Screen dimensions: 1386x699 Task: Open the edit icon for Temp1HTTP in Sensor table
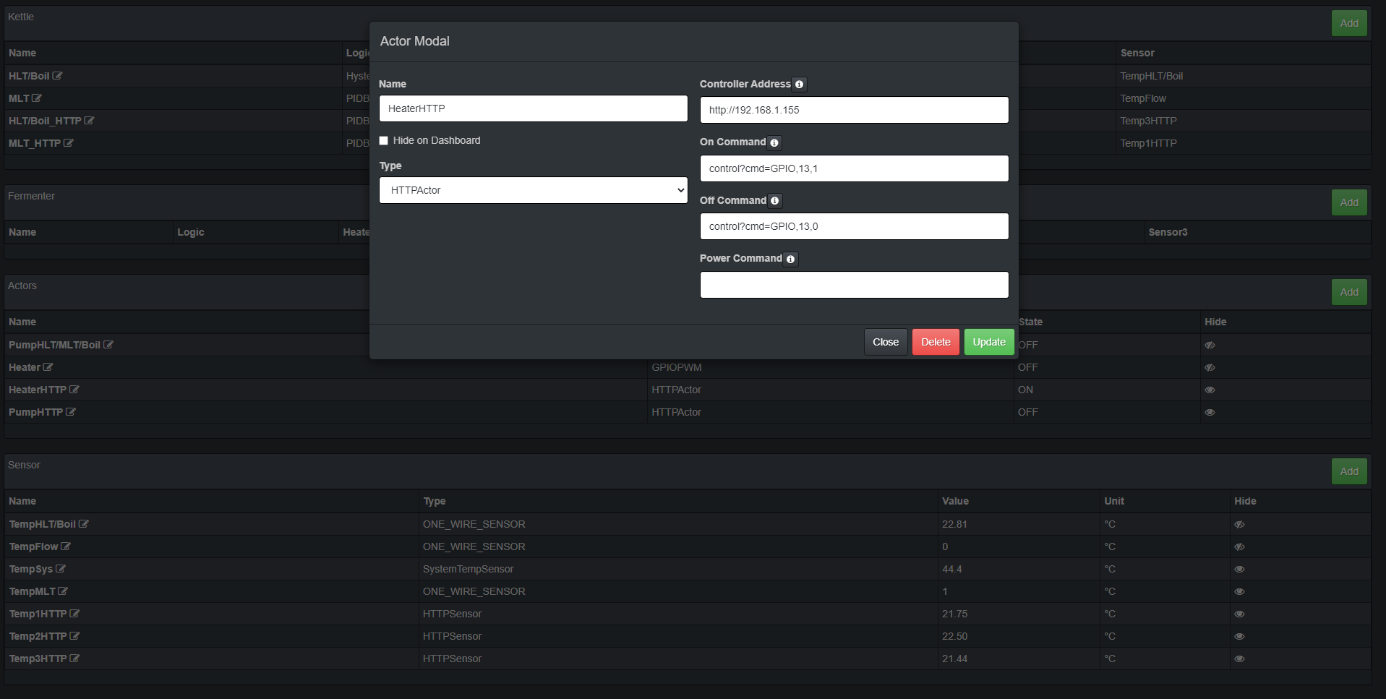tap(74, 614)
